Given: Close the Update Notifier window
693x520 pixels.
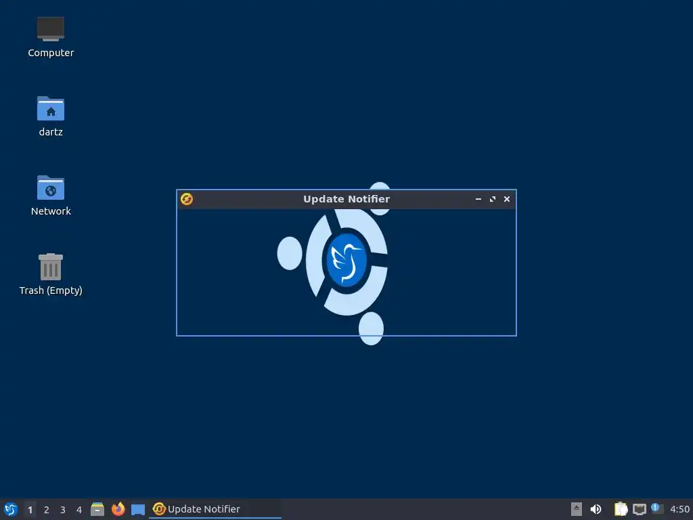Looking at the screenshot, I should [507, 200].
